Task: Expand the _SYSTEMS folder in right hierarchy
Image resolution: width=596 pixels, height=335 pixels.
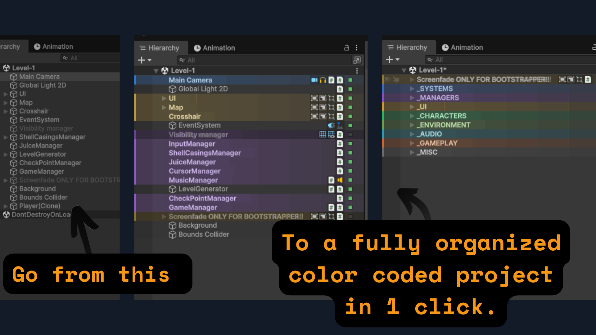Action: tap(412, 89)
